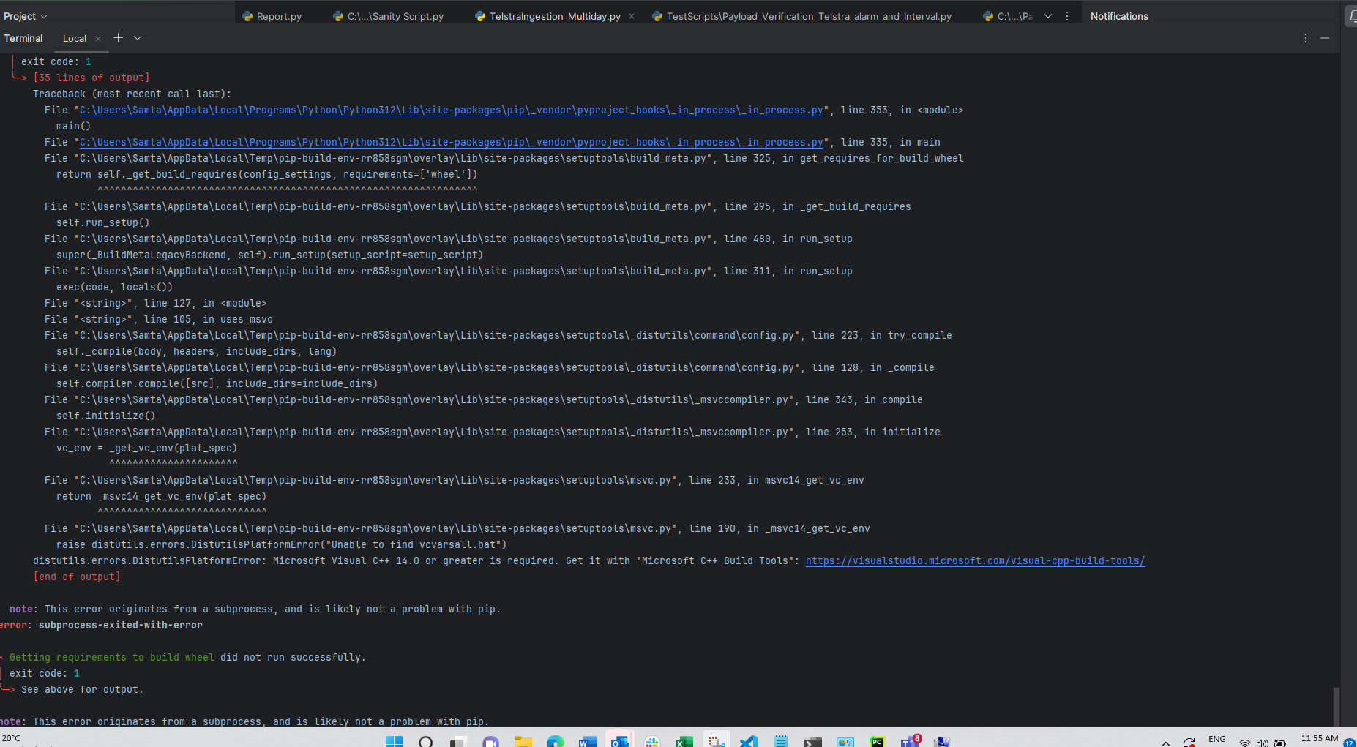Screen dimensions: 1357x747
Task: Close the TelstraIngestion_Multiday.py tab
Action: [632, 16]
